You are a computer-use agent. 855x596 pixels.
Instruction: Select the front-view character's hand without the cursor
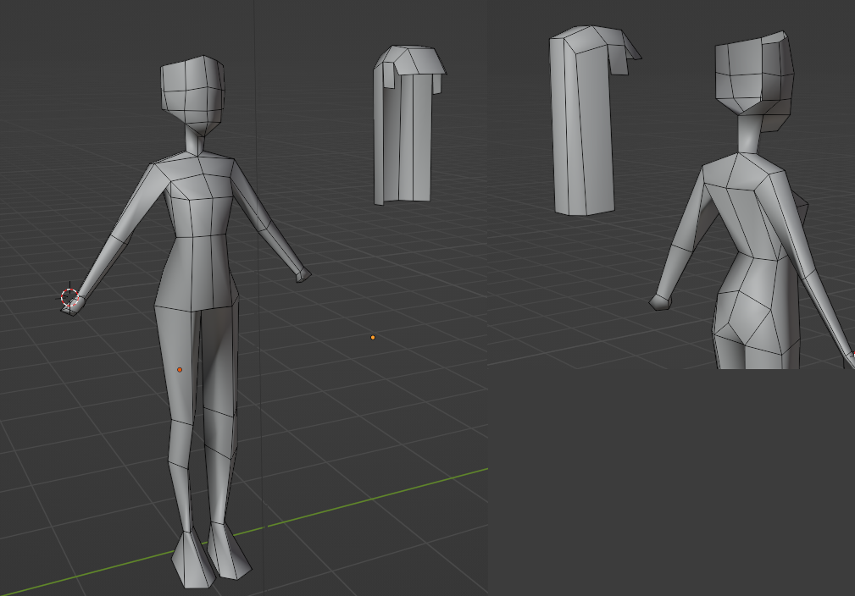(x=303, y=274)
